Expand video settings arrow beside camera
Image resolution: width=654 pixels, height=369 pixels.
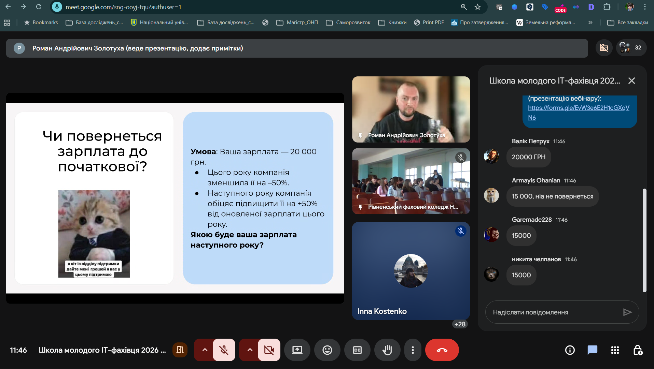click(250, 350)
